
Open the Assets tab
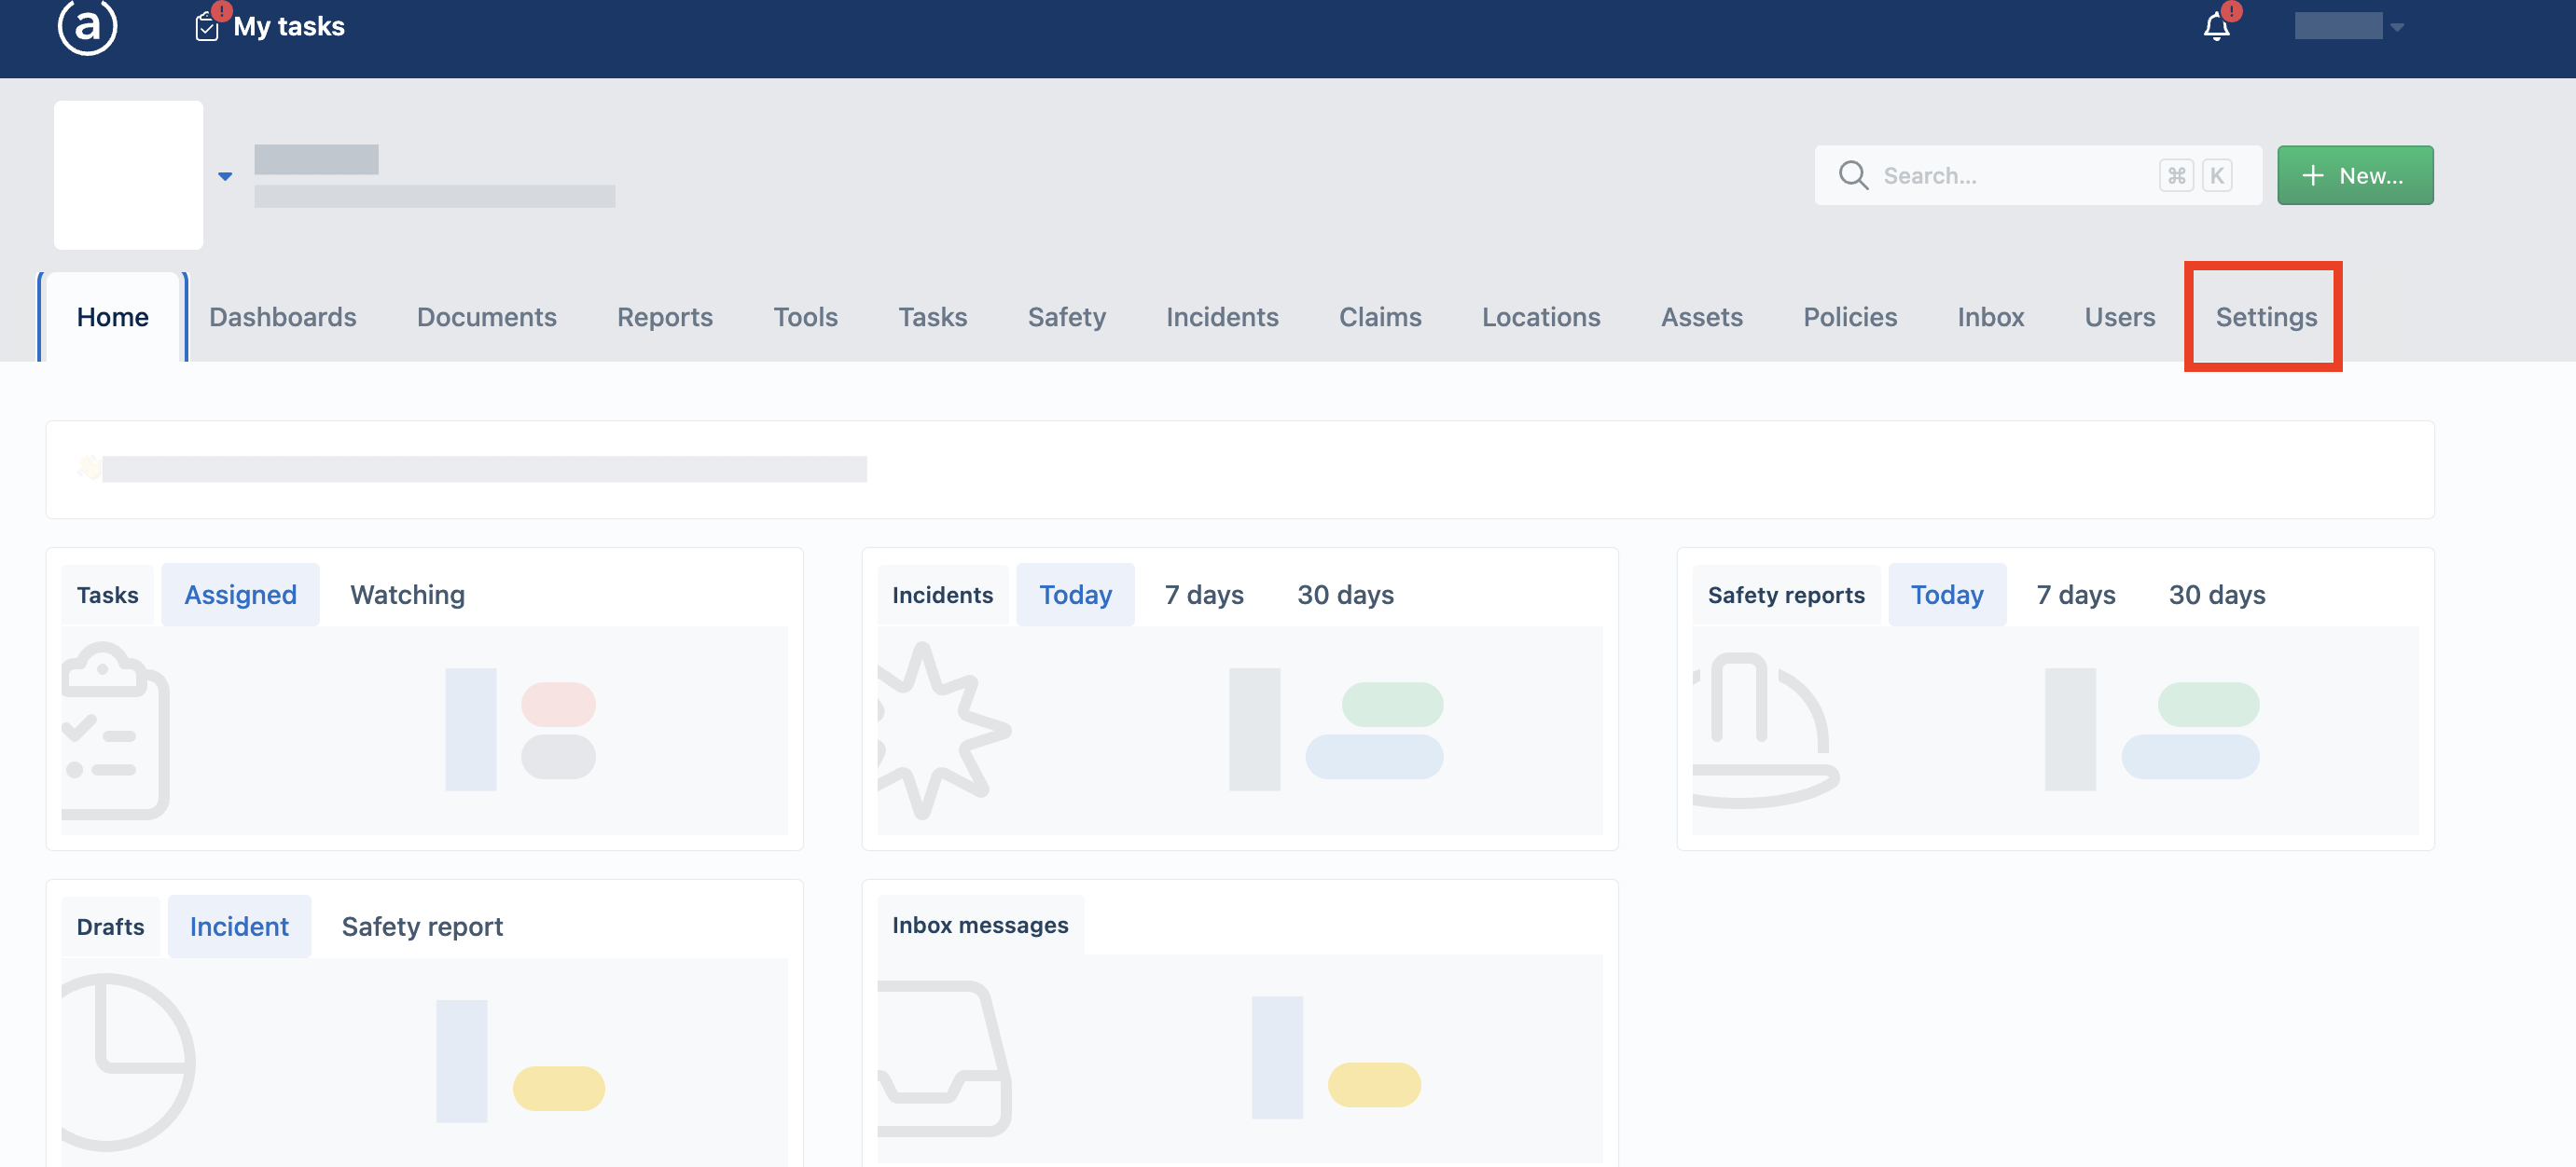[x=1702, y=317]
